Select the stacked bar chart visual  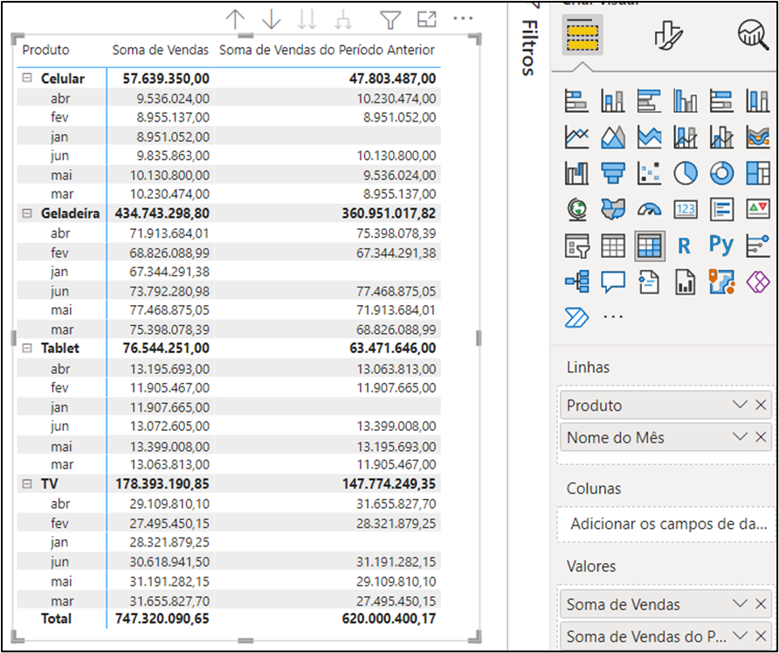(576, 101)
